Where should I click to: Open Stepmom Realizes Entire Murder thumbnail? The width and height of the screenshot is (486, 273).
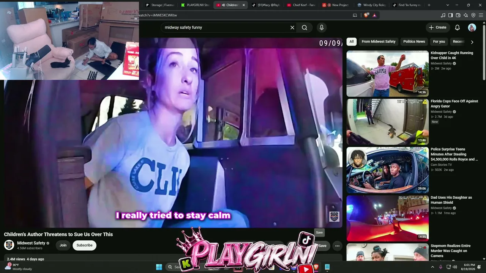[387, 252]
